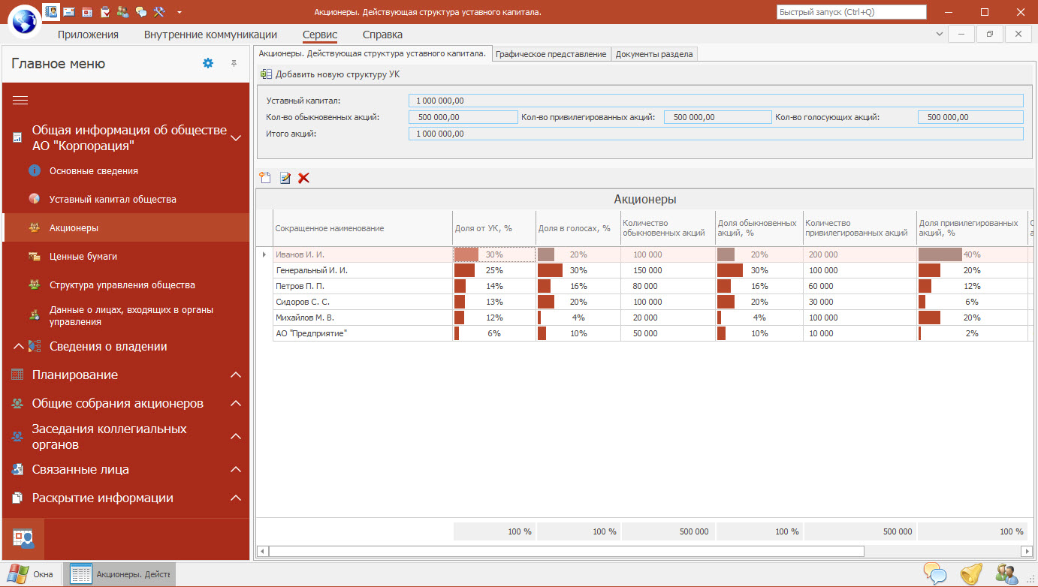The image size is (1038, 587).
Task: Pin the Главное меню panel
Action: point(234,64)
